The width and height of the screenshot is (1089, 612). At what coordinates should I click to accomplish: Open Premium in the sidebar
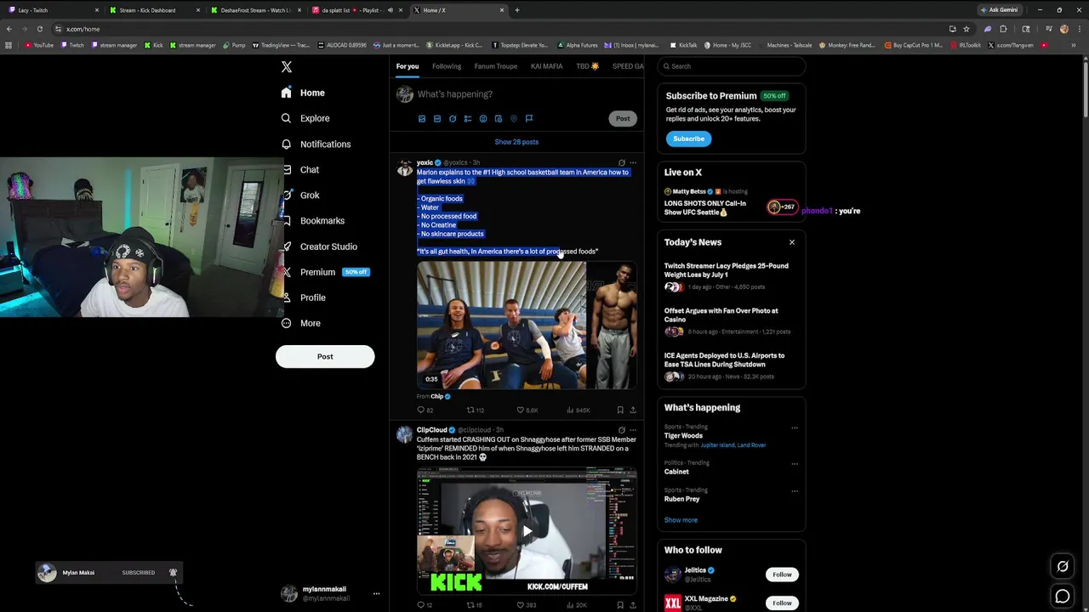pos(325,272)
